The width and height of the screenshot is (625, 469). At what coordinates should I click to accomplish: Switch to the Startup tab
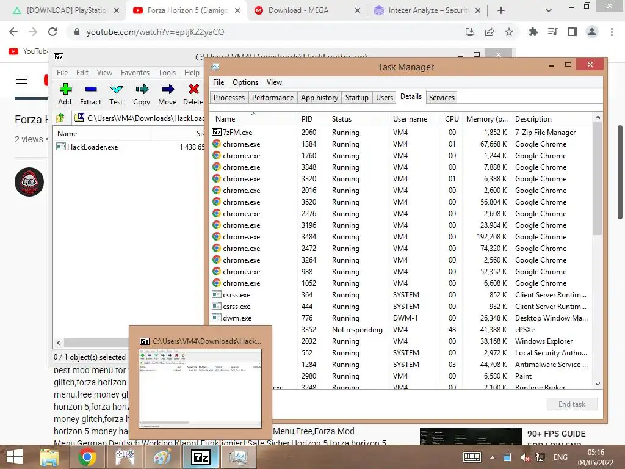(356, 98)
